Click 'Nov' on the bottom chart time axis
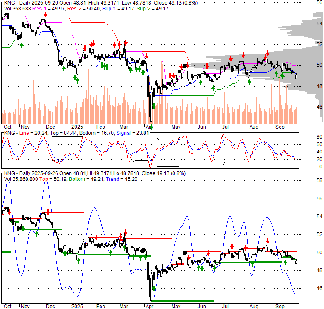 tap(25, 307)
